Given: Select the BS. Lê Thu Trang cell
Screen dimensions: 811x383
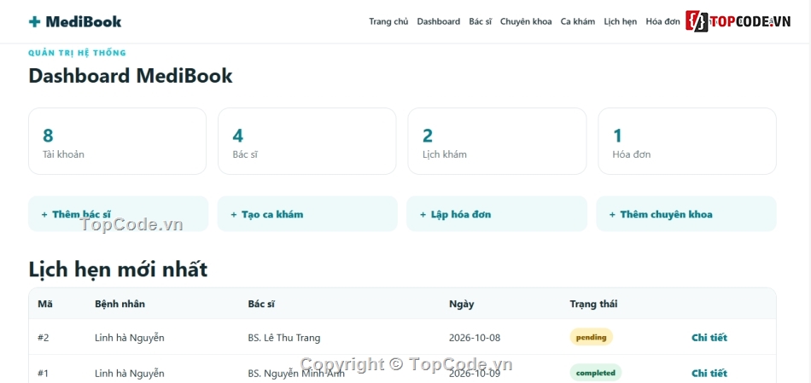Looking at the screenshot, I should tap(284, 338).
